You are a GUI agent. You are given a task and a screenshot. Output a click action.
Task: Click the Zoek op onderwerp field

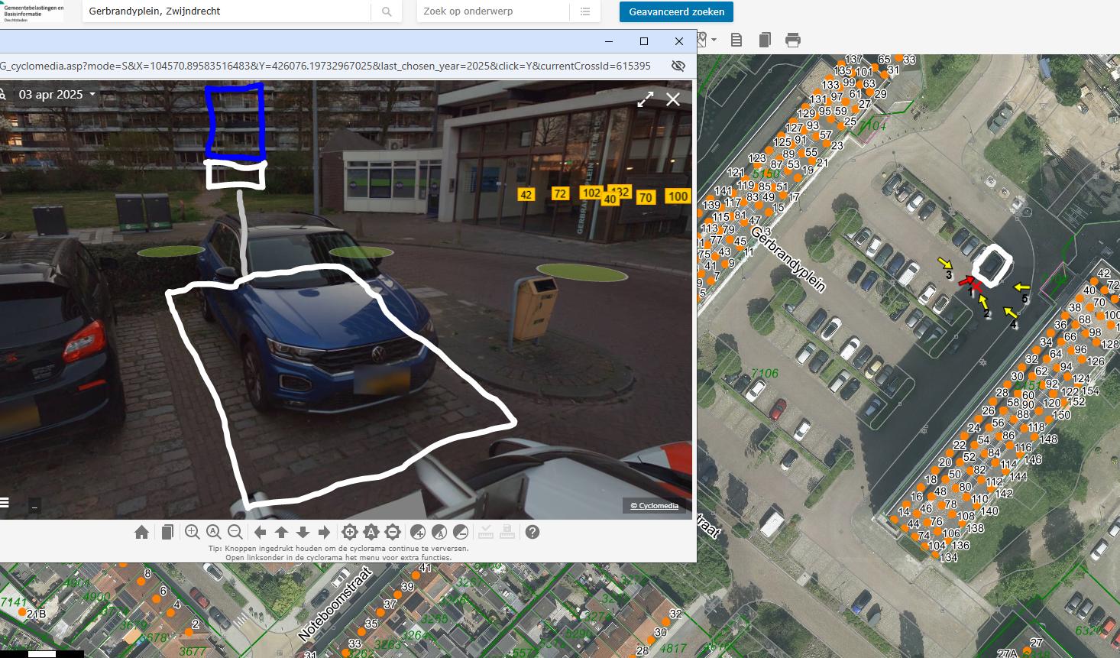(x=493, y=11)
